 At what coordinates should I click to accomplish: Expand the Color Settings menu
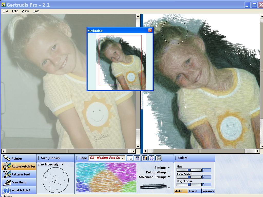tap(169, 172)
